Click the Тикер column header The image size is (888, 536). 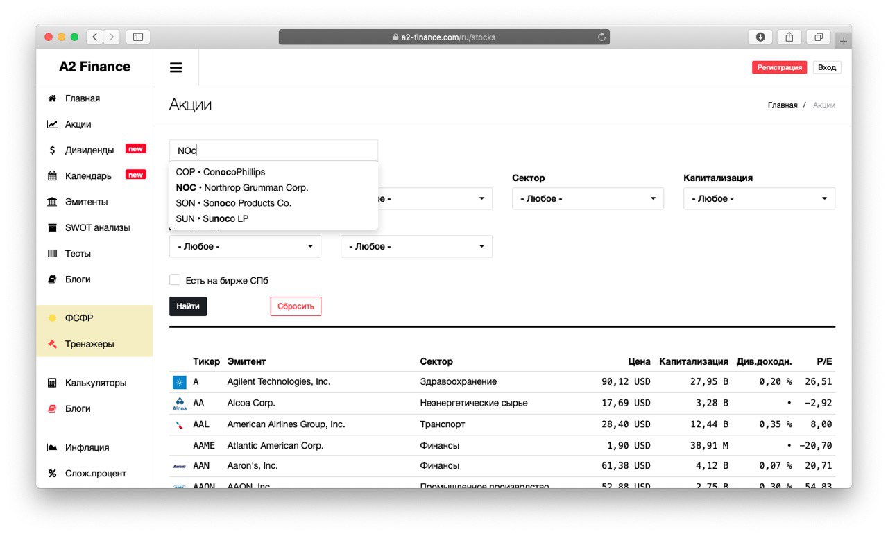pyautogui.click(x=206, y=361)
